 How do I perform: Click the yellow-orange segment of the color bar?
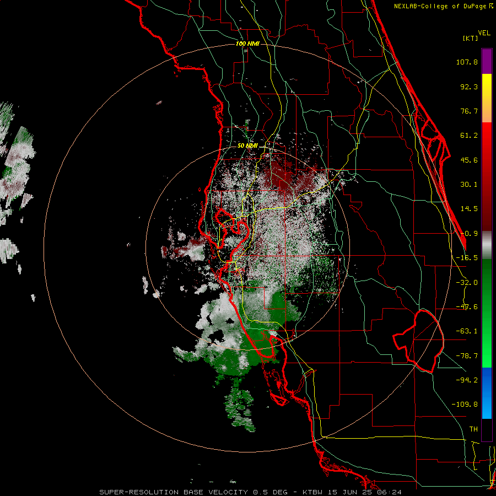pos(487,98)
